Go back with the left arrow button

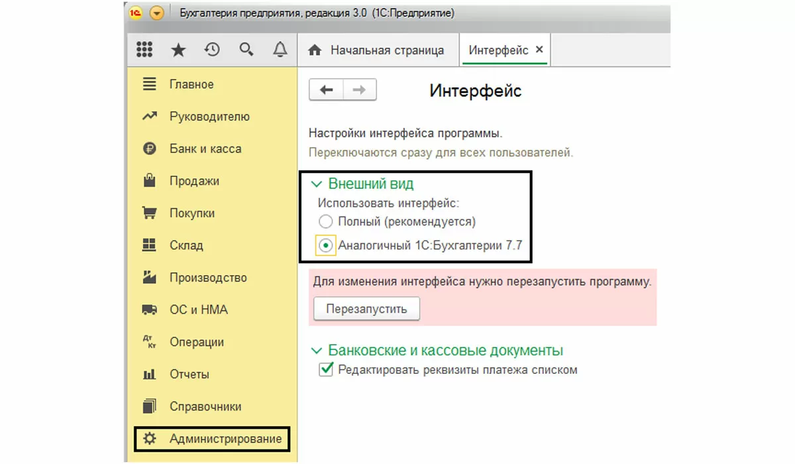click(x=326, y=90)
